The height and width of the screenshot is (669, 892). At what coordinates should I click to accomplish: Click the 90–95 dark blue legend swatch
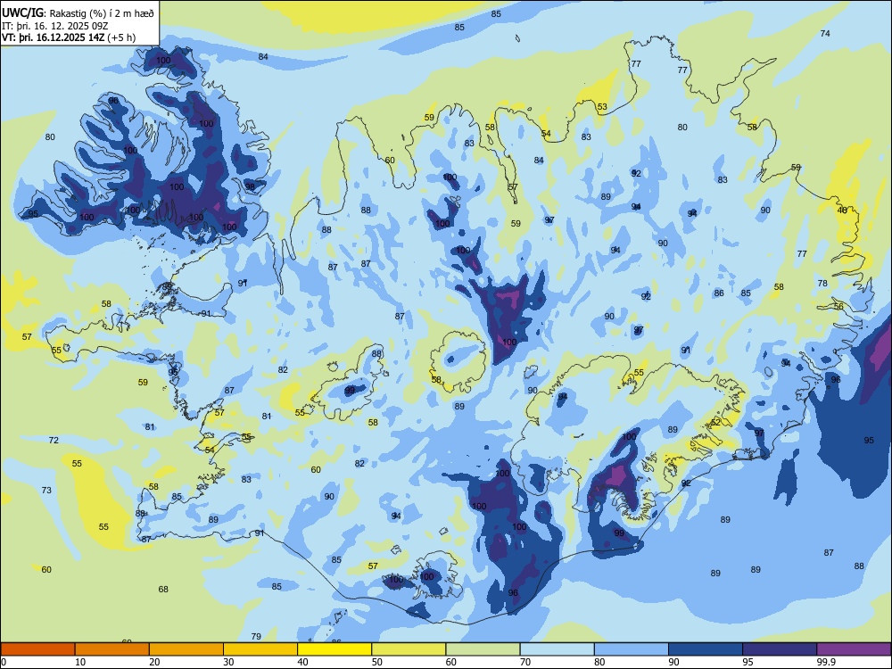click(706, 649)
